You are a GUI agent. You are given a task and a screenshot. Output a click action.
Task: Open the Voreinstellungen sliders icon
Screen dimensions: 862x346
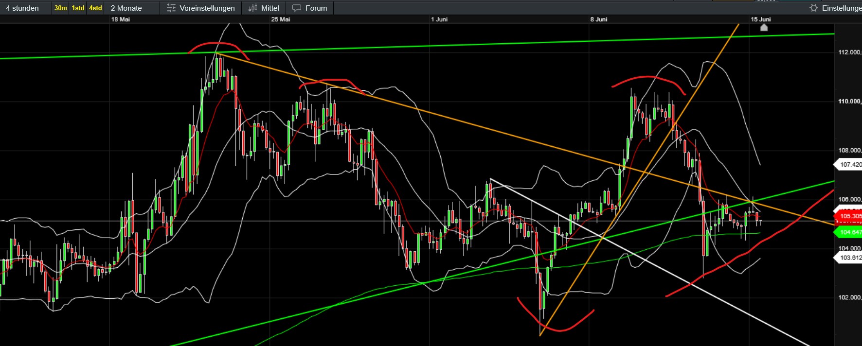pyautogui.click(x=171, y=8)
